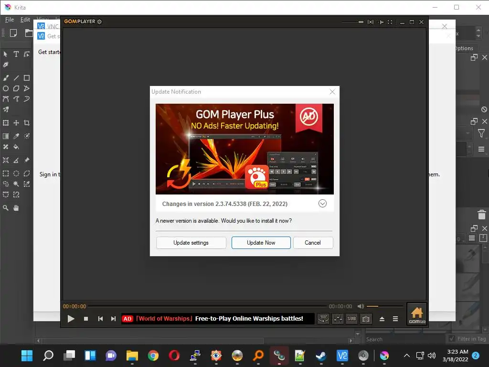Toggle the SUB subtitles button
This screenshot has height=367, width=489.
click(351, 319)
